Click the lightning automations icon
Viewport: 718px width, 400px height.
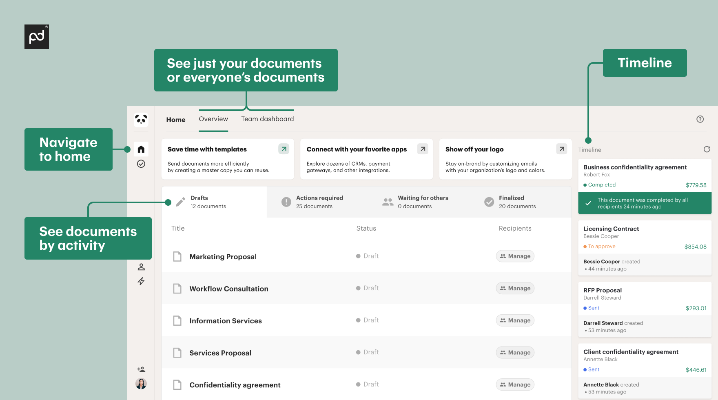(x=141, y=282)
